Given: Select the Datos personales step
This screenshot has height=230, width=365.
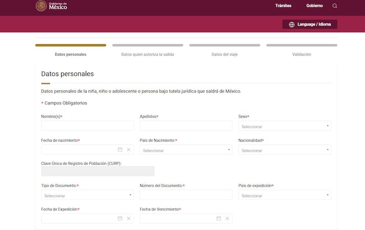Looking at the screenshot, I should [x=71, y=54].
